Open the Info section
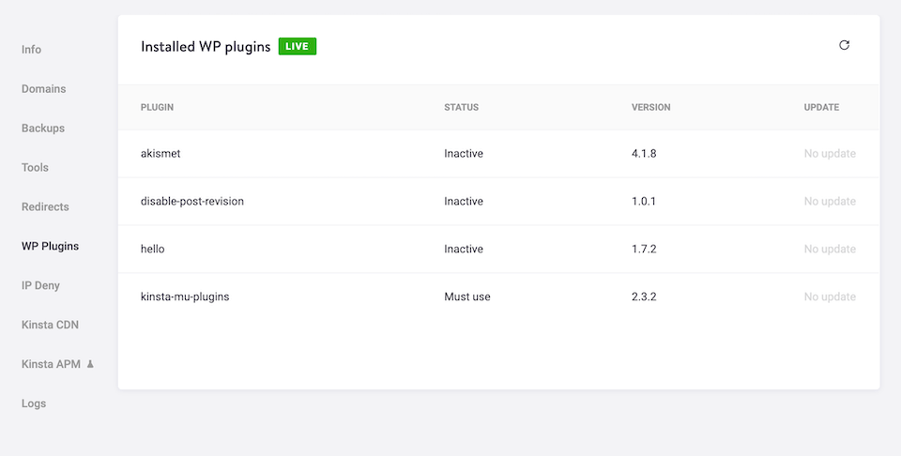Viewport: 901px width, 456px height. click(x=32, y=50)
